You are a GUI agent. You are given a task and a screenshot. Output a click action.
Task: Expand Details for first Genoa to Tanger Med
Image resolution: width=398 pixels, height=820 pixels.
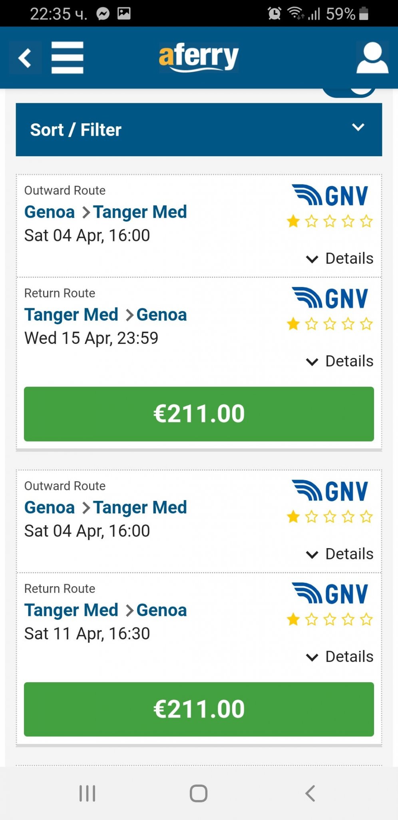coord(340,259)
